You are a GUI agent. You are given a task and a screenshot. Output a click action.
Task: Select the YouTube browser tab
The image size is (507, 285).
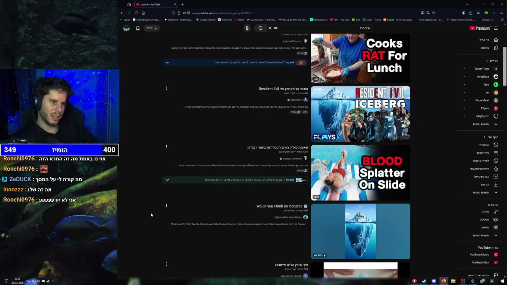[x=155, y=4]
